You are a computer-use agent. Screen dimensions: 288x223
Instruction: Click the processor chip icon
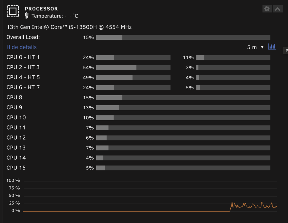13,12
